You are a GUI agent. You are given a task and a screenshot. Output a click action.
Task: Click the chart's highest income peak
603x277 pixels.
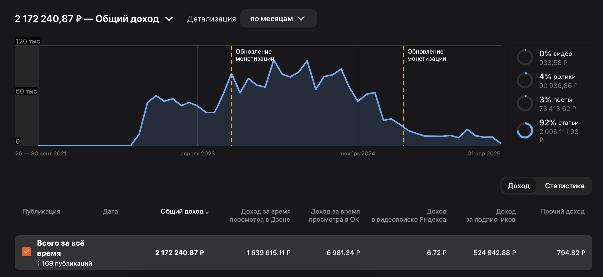tap(273, 60)
